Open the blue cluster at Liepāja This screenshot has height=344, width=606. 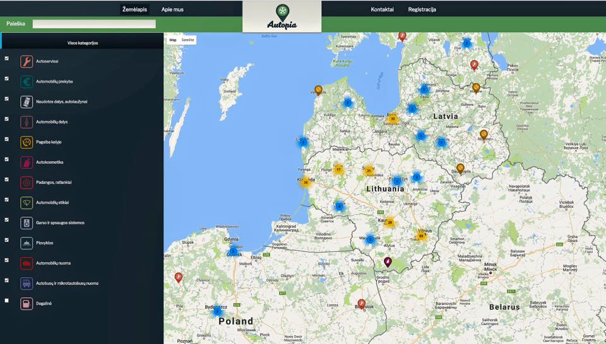[303, 142]
